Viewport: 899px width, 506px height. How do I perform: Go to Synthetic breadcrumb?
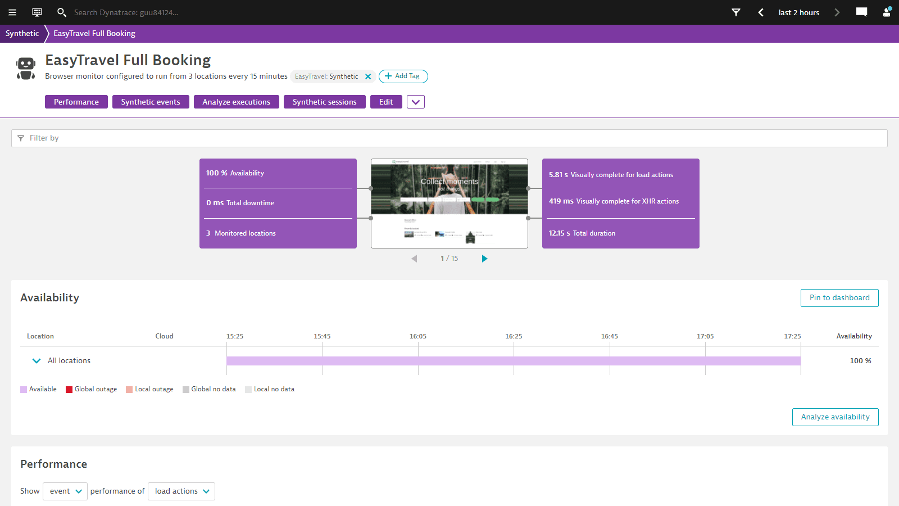point(22,33)
